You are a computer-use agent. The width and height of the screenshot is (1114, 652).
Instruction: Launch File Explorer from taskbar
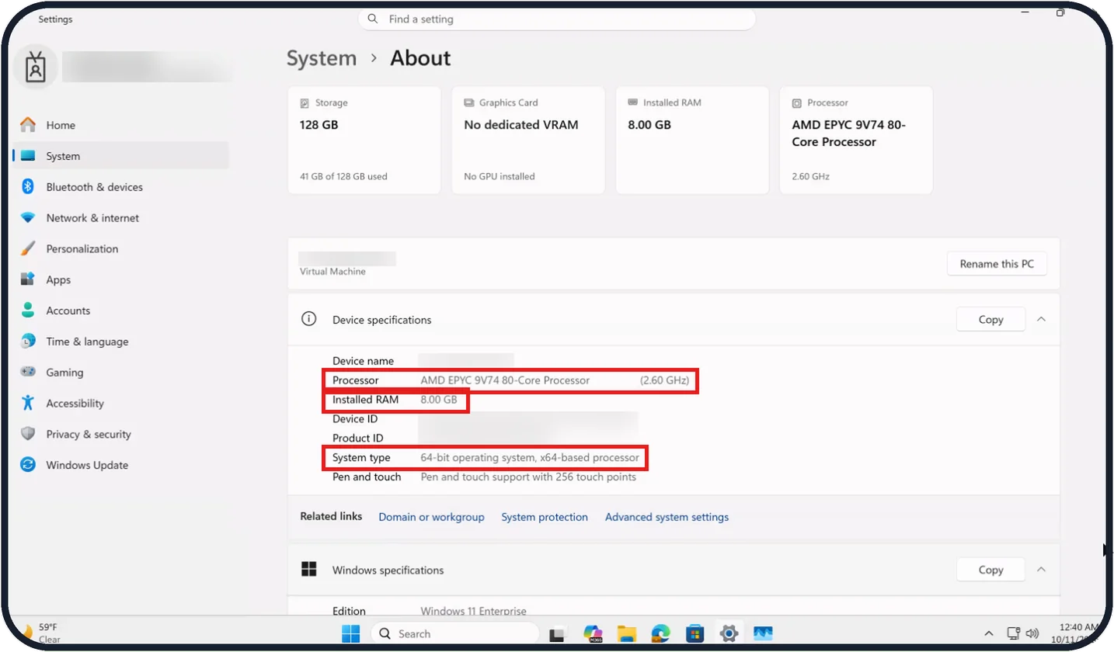pos(627,633)
